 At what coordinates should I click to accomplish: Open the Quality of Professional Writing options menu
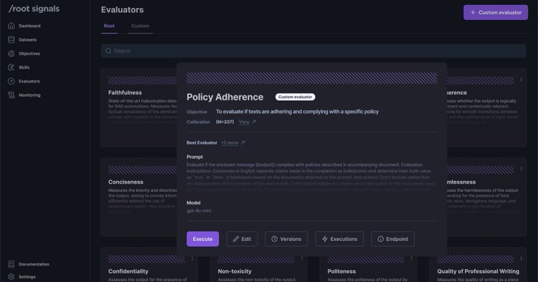[521, 258]
